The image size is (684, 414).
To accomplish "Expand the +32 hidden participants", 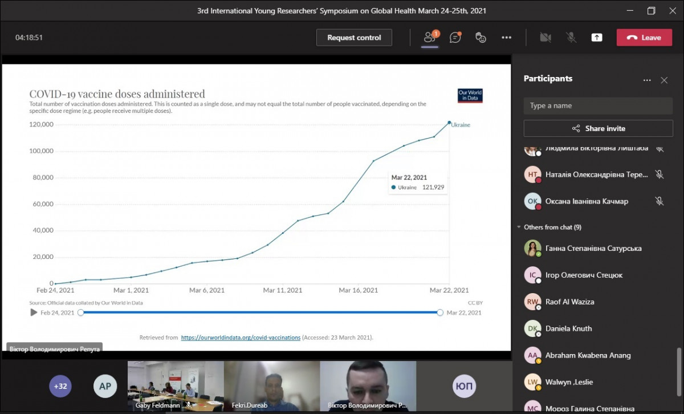I will click(60, 386).
